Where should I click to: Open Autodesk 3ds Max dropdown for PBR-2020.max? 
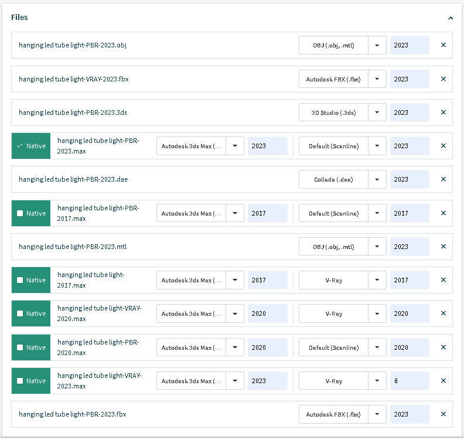pos(234,347)
